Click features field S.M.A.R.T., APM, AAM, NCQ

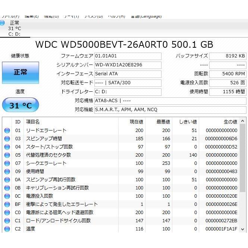pos(170,110)
